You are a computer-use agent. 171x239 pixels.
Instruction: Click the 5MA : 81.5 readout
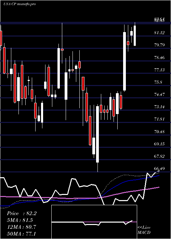[20, 220]
